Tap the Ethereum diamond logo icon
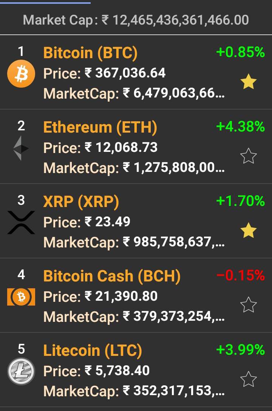Image resolution: width=272 pixels, height=411 pixels. [21, 148]
